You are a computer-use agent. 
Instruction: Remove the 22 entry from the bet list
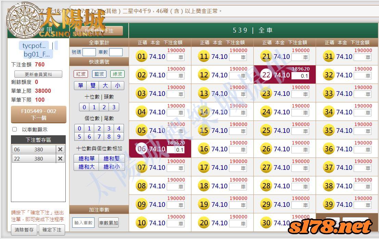(x=60, y=159)
